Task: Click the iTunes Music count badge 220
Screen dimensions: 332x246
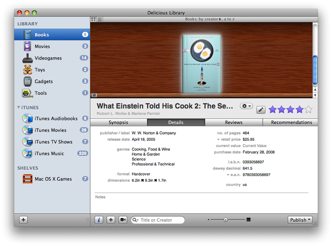Action: tap(83, 153)
